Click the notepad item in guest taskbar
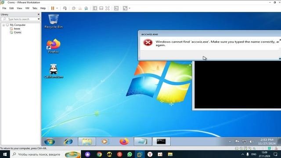Image resolution: width=281 pixels, height=158 pixels. (x=143, y=142)
